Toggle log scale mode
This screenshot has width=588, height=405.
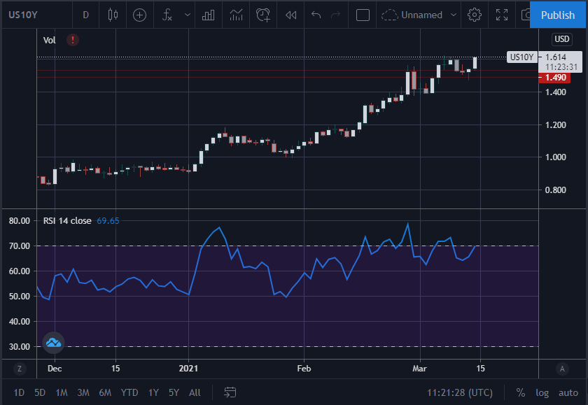click(542, 392)
